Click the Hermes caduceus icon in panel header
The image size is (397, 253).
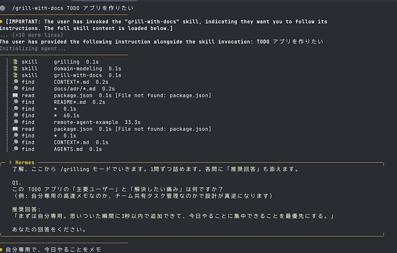[10, 162]
